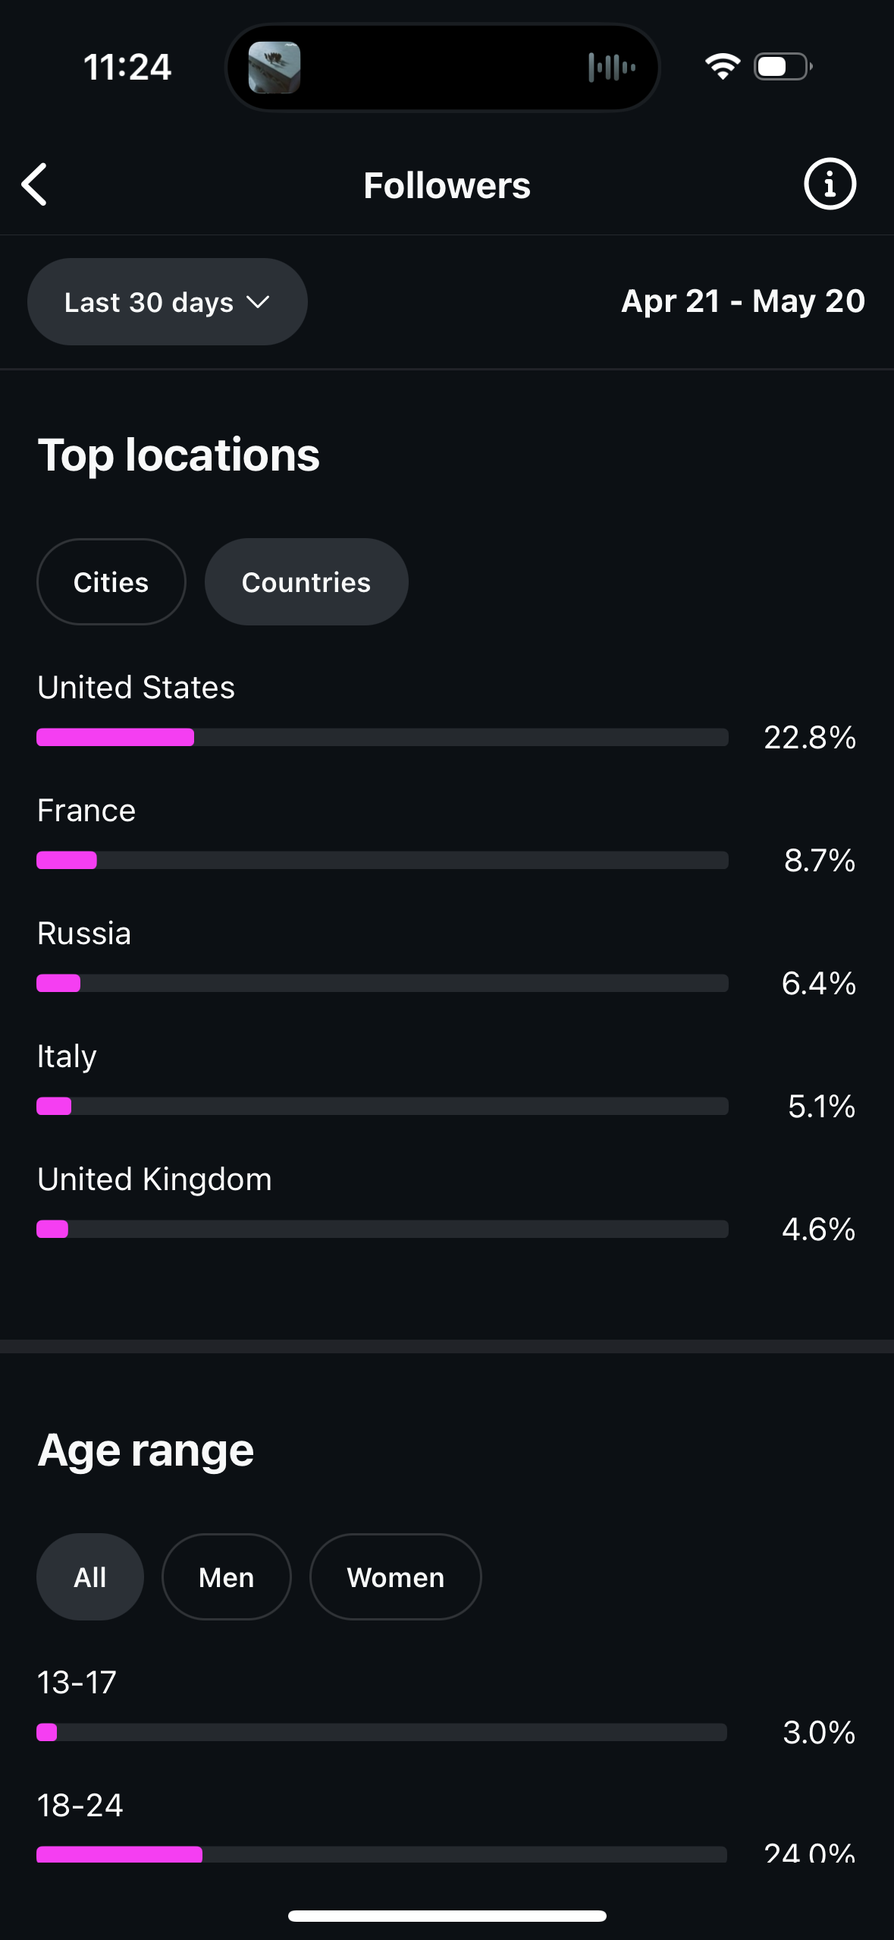Filter age range by Men

coord(227,1577)
